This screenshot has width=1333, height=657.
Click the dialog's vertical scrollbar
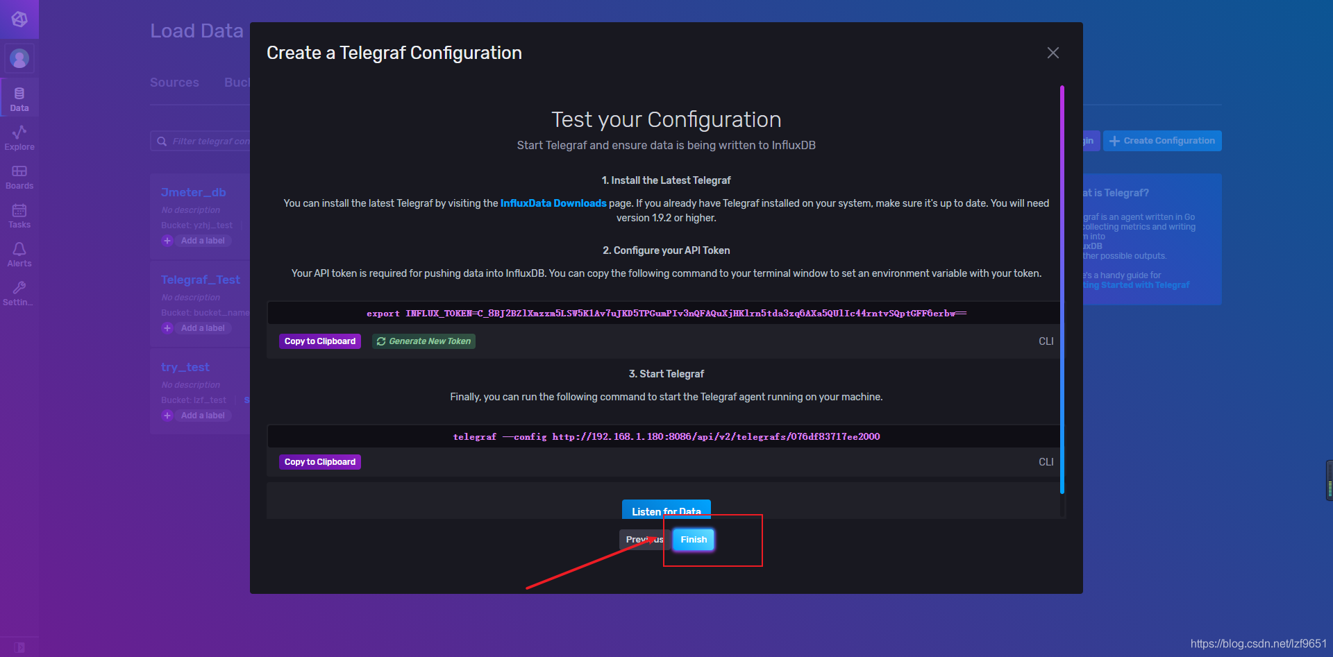click(1062, 290)
